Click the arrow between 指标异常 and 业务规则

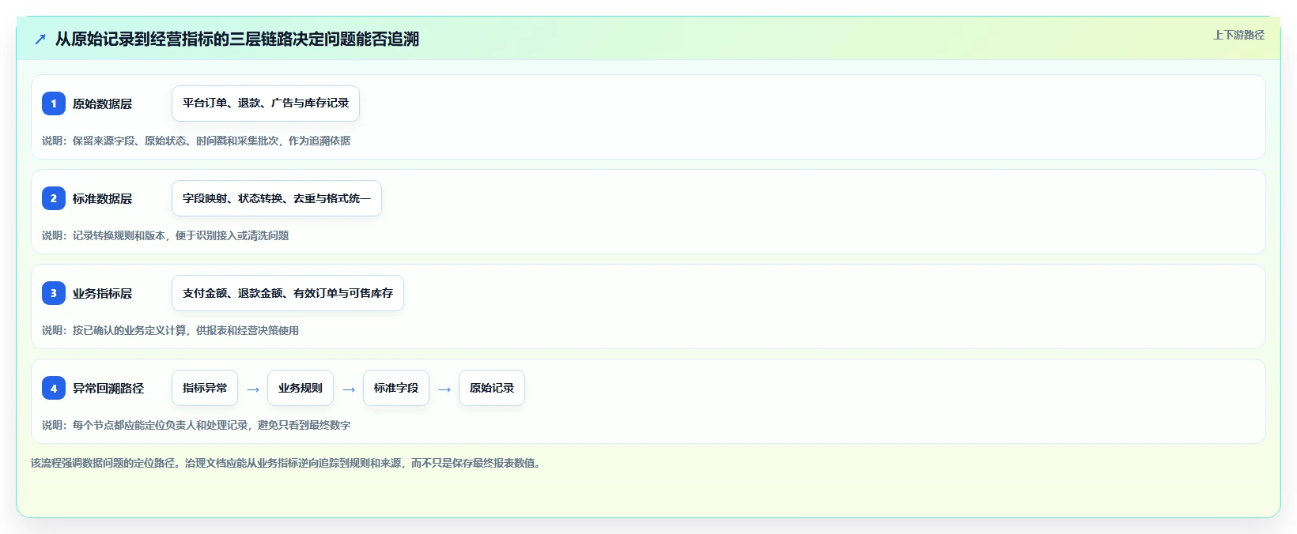(253, 389)
